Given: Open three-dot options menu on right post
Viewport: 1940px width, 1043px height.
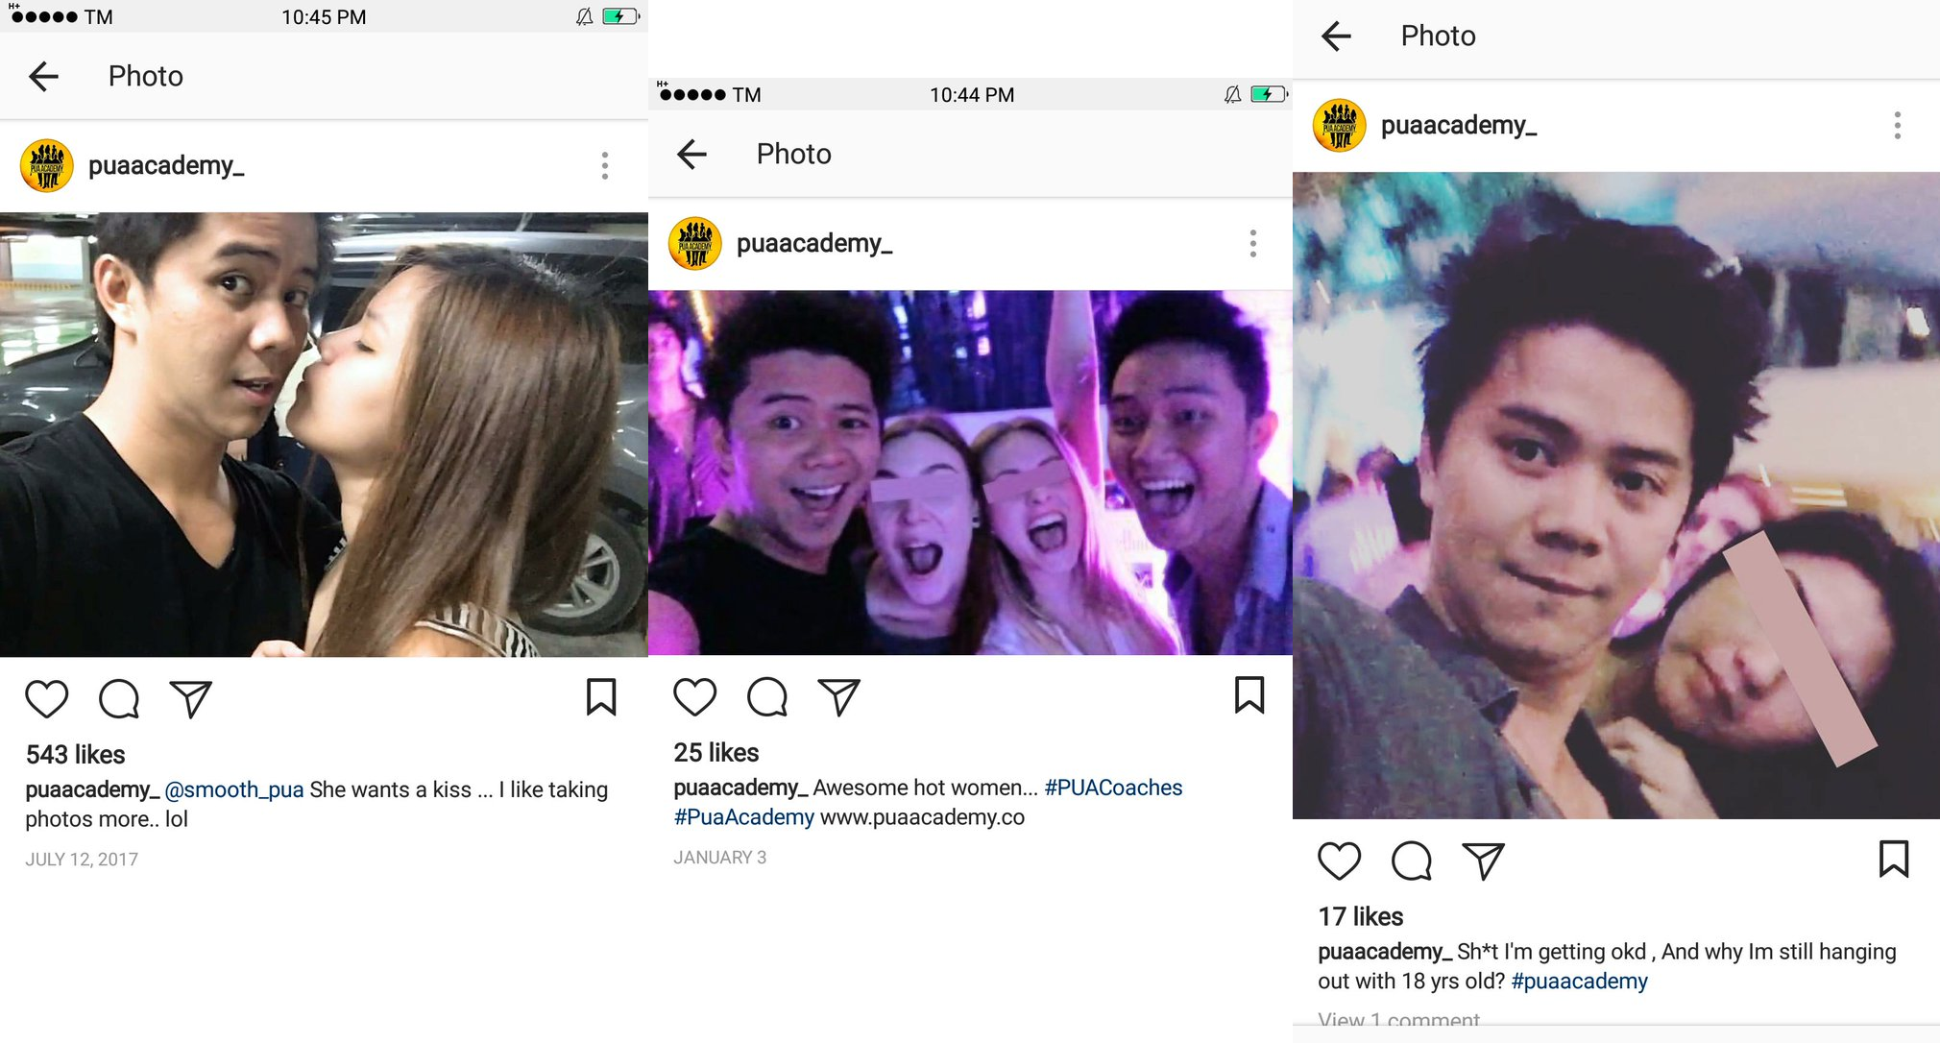Looking at the screenshot, I should click(x=1897, y=125).
